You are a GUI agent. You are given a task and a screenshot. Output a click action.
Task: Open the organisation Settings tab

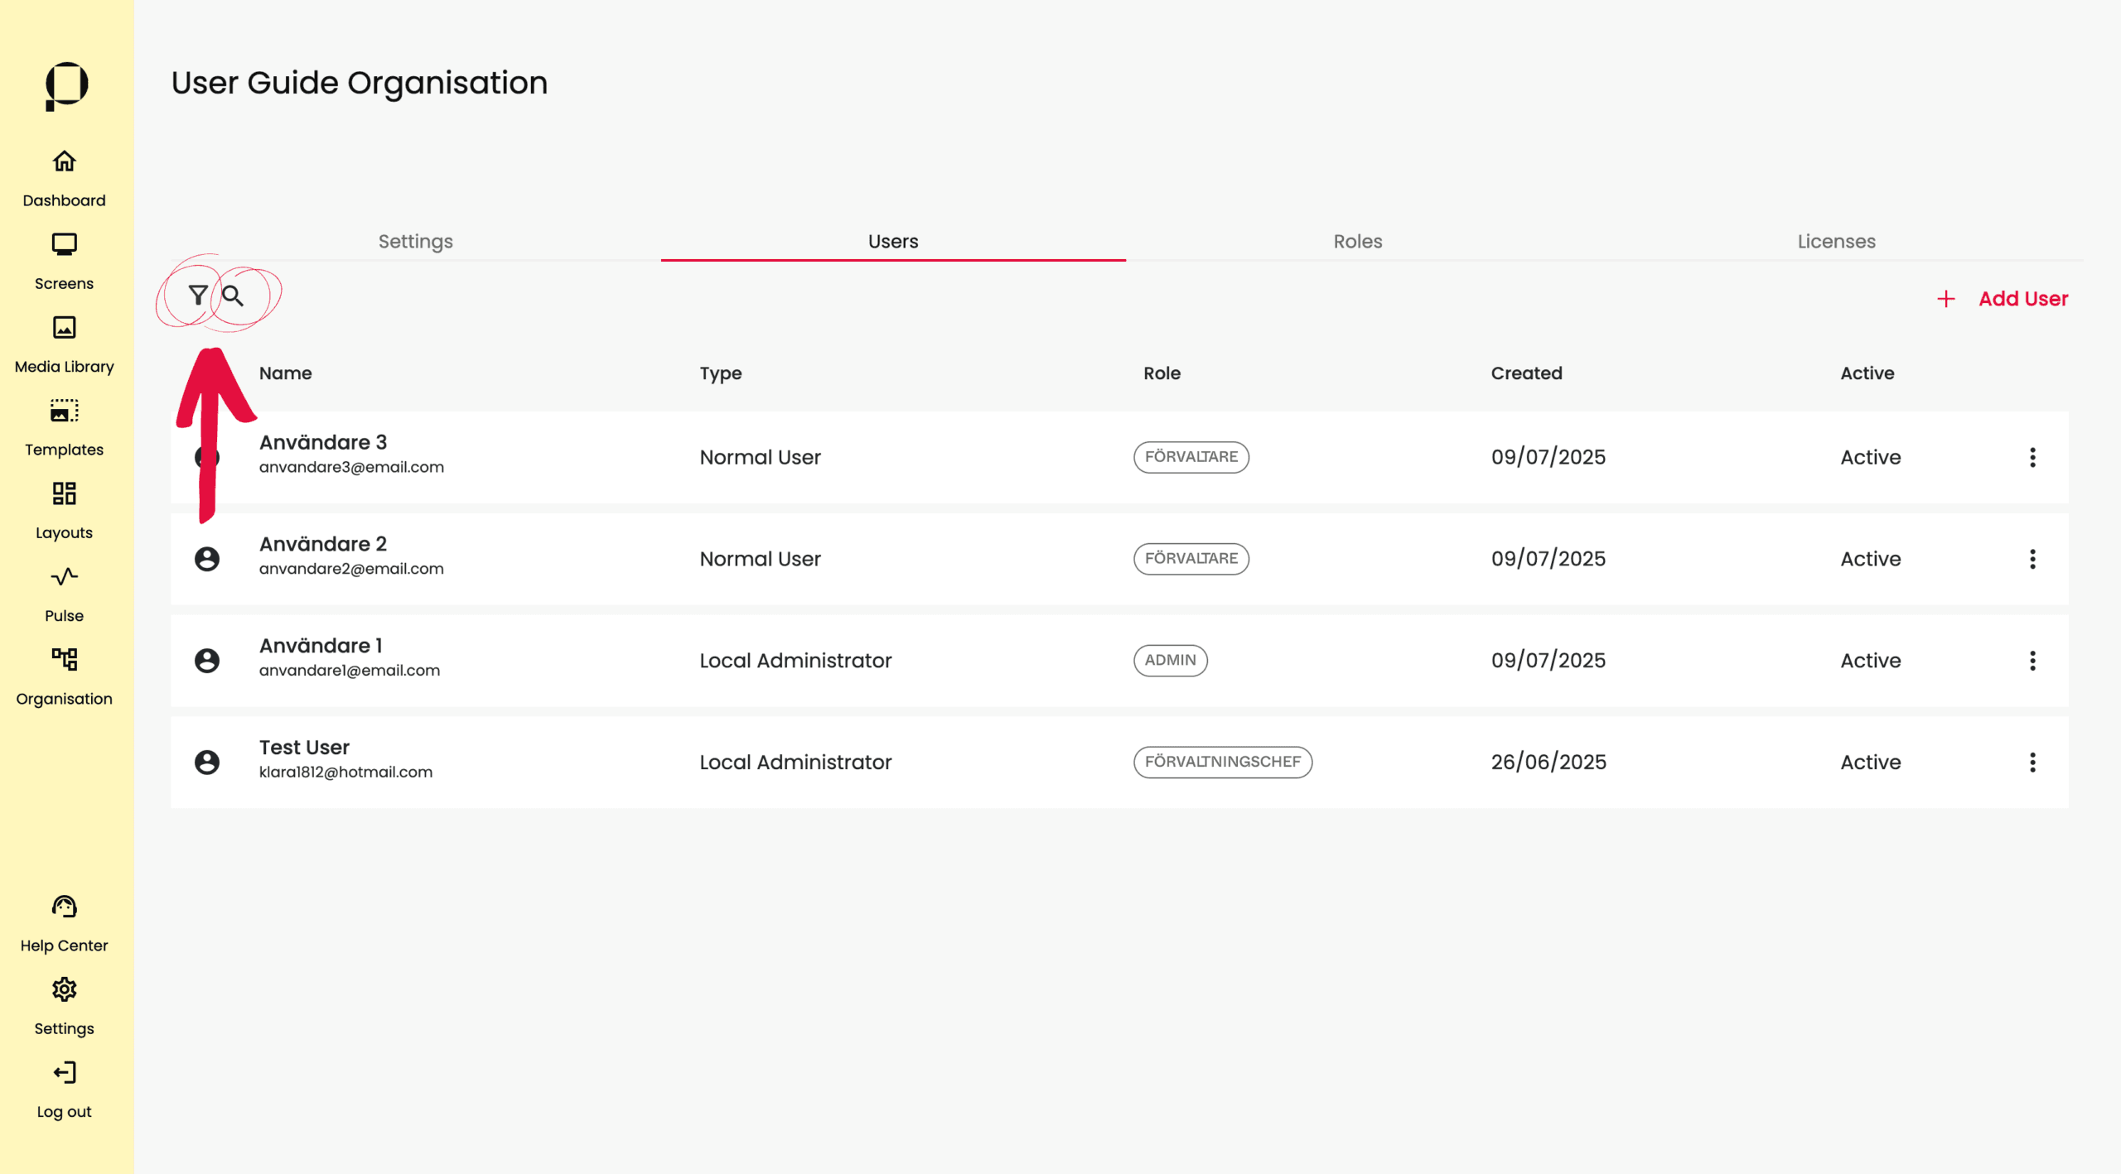pos(415,241)
